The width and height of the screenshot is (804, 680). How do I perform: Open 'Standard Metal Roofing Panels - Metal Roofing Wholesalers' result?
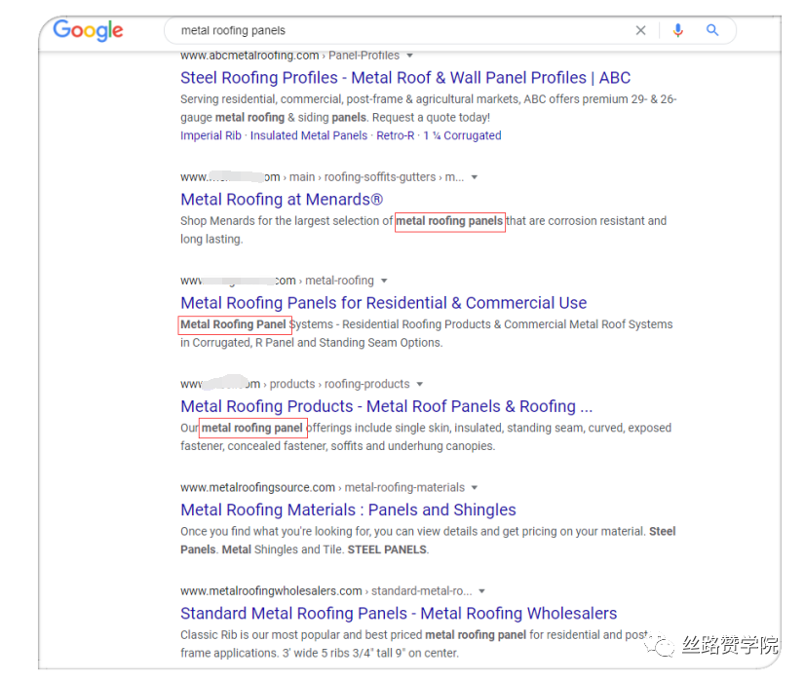tap(399, 614)
